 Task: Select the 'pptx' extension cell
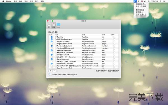pyautogui.click(x=104, y=64)
